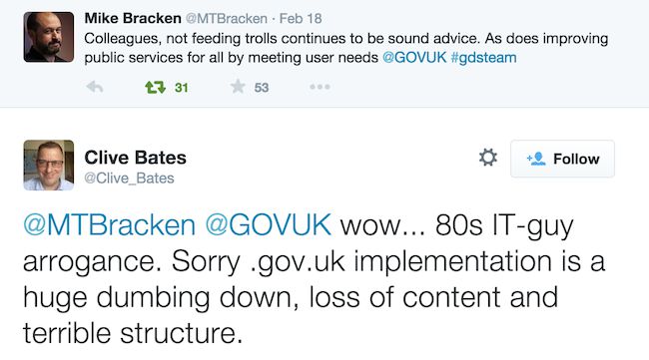View the favorite count 53
The height and width of the screenshot is (360, 649).
[x=262, y=88]
